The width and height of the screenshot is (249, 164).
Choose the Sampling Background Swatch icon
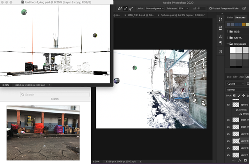[131, 9]
